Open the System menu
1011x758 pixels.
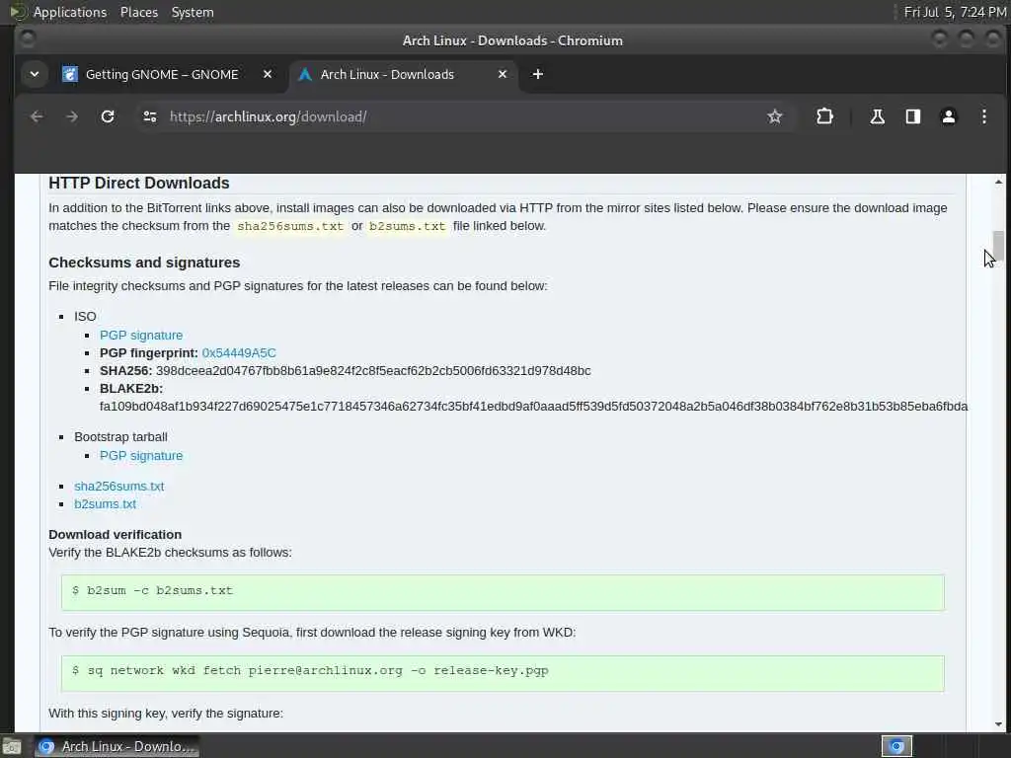pos(193,12)
